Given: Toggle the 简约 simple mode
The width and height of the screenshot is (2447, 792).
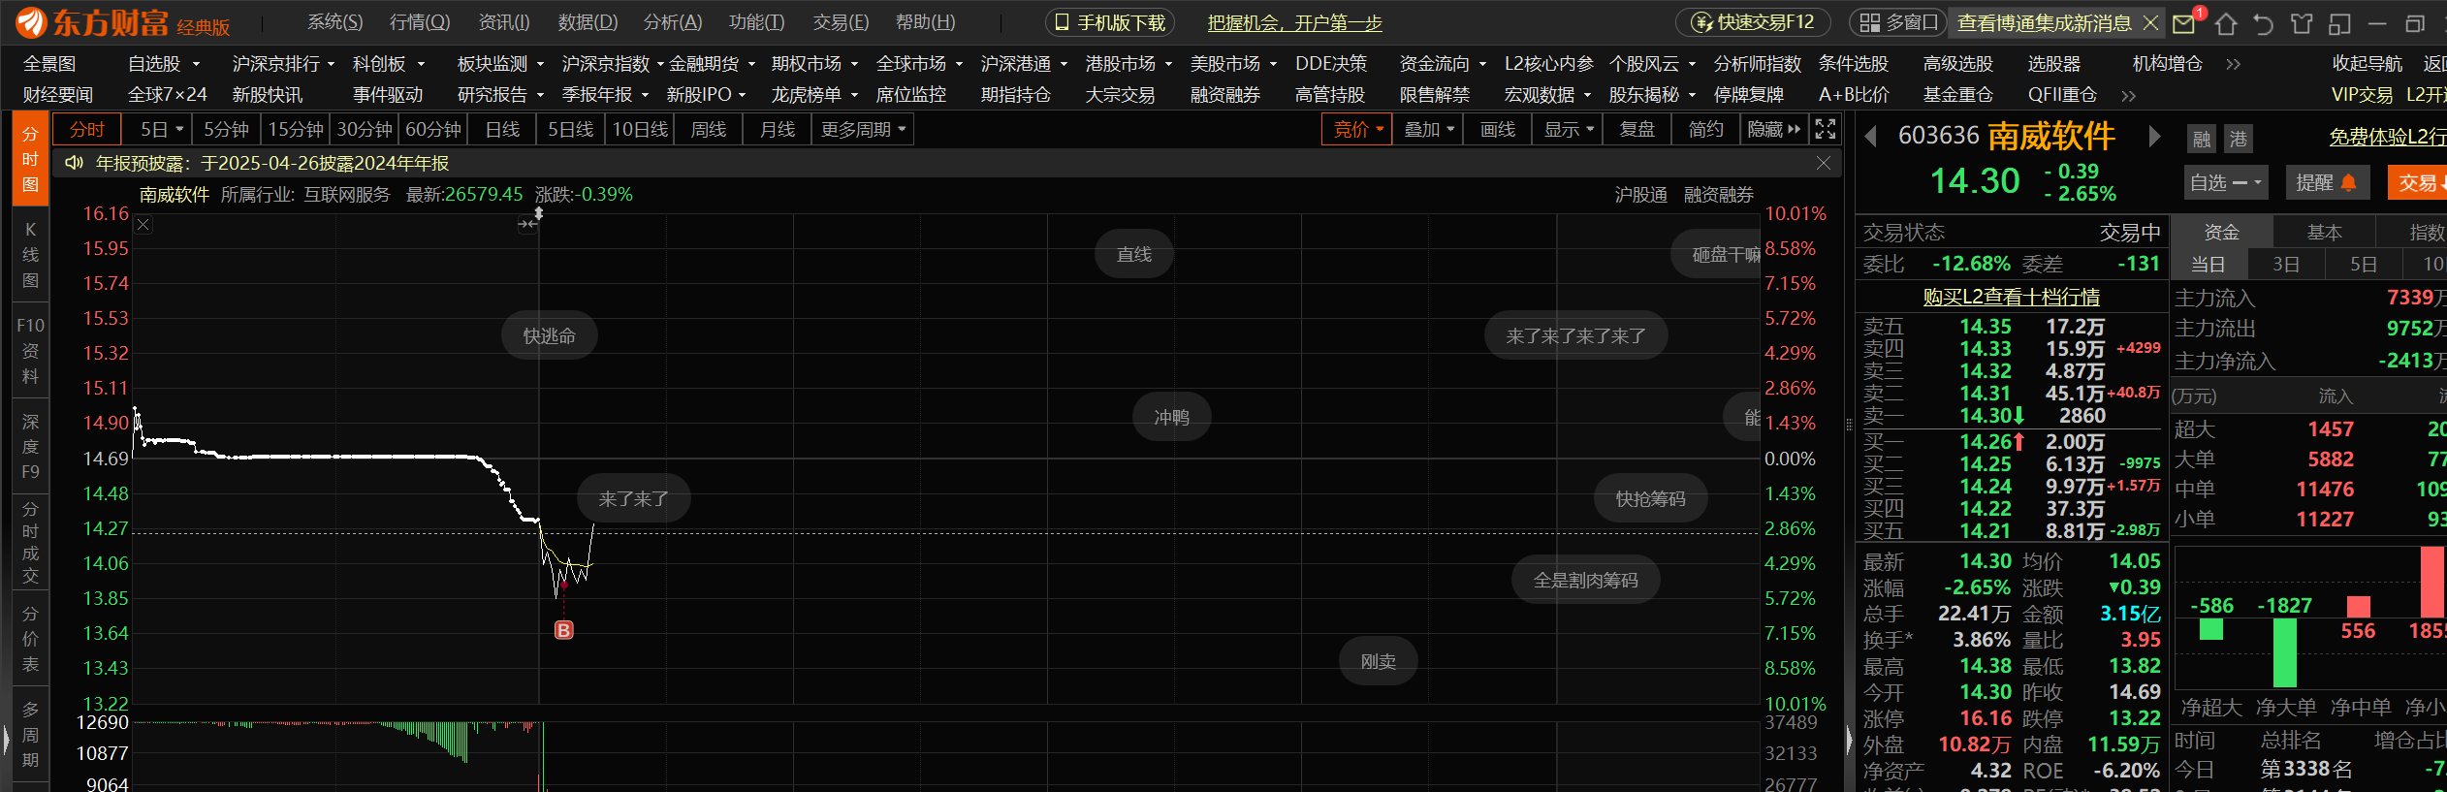Looking at the screenshot, I should (x=1705, y=129).
